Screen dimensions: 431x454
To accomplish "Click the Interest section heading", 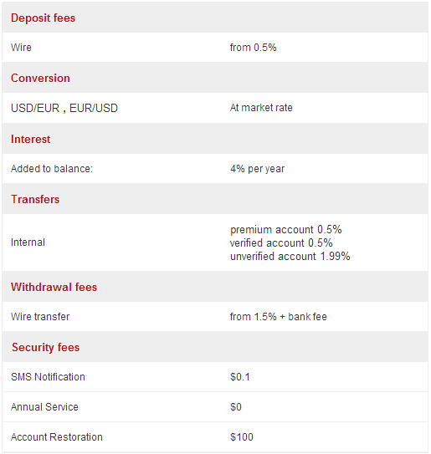I will pyautogui.click(x=30, y=139).
